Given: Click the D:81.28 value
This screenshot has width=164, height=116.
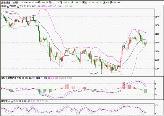Looking at the screenshot, I should click(x=35, y=101).
